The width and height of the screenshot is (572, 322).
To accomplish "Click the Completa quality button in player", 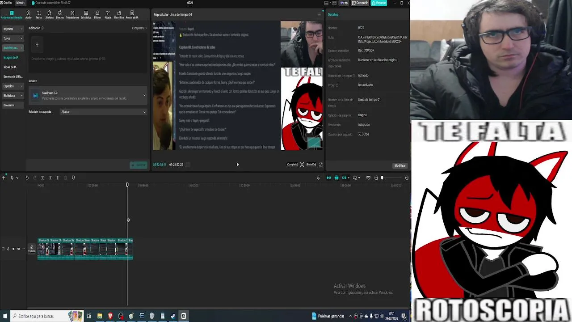I will [292, 165].
